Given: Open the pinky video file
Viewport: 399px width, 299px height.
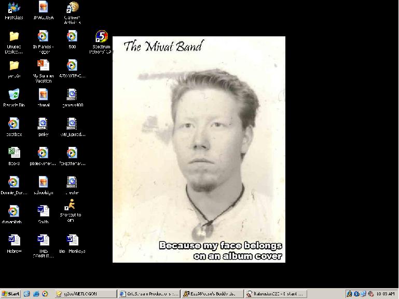Looking at the screenshot, I should click(x=43, y=124).
